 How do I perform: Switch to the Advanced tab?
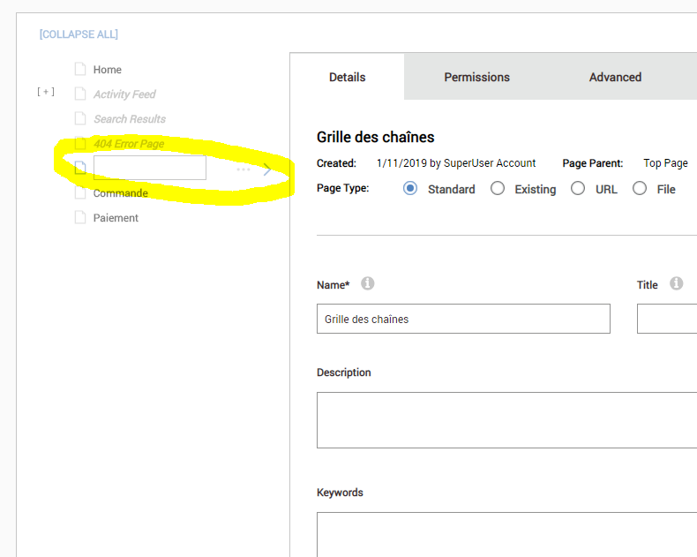615,77
